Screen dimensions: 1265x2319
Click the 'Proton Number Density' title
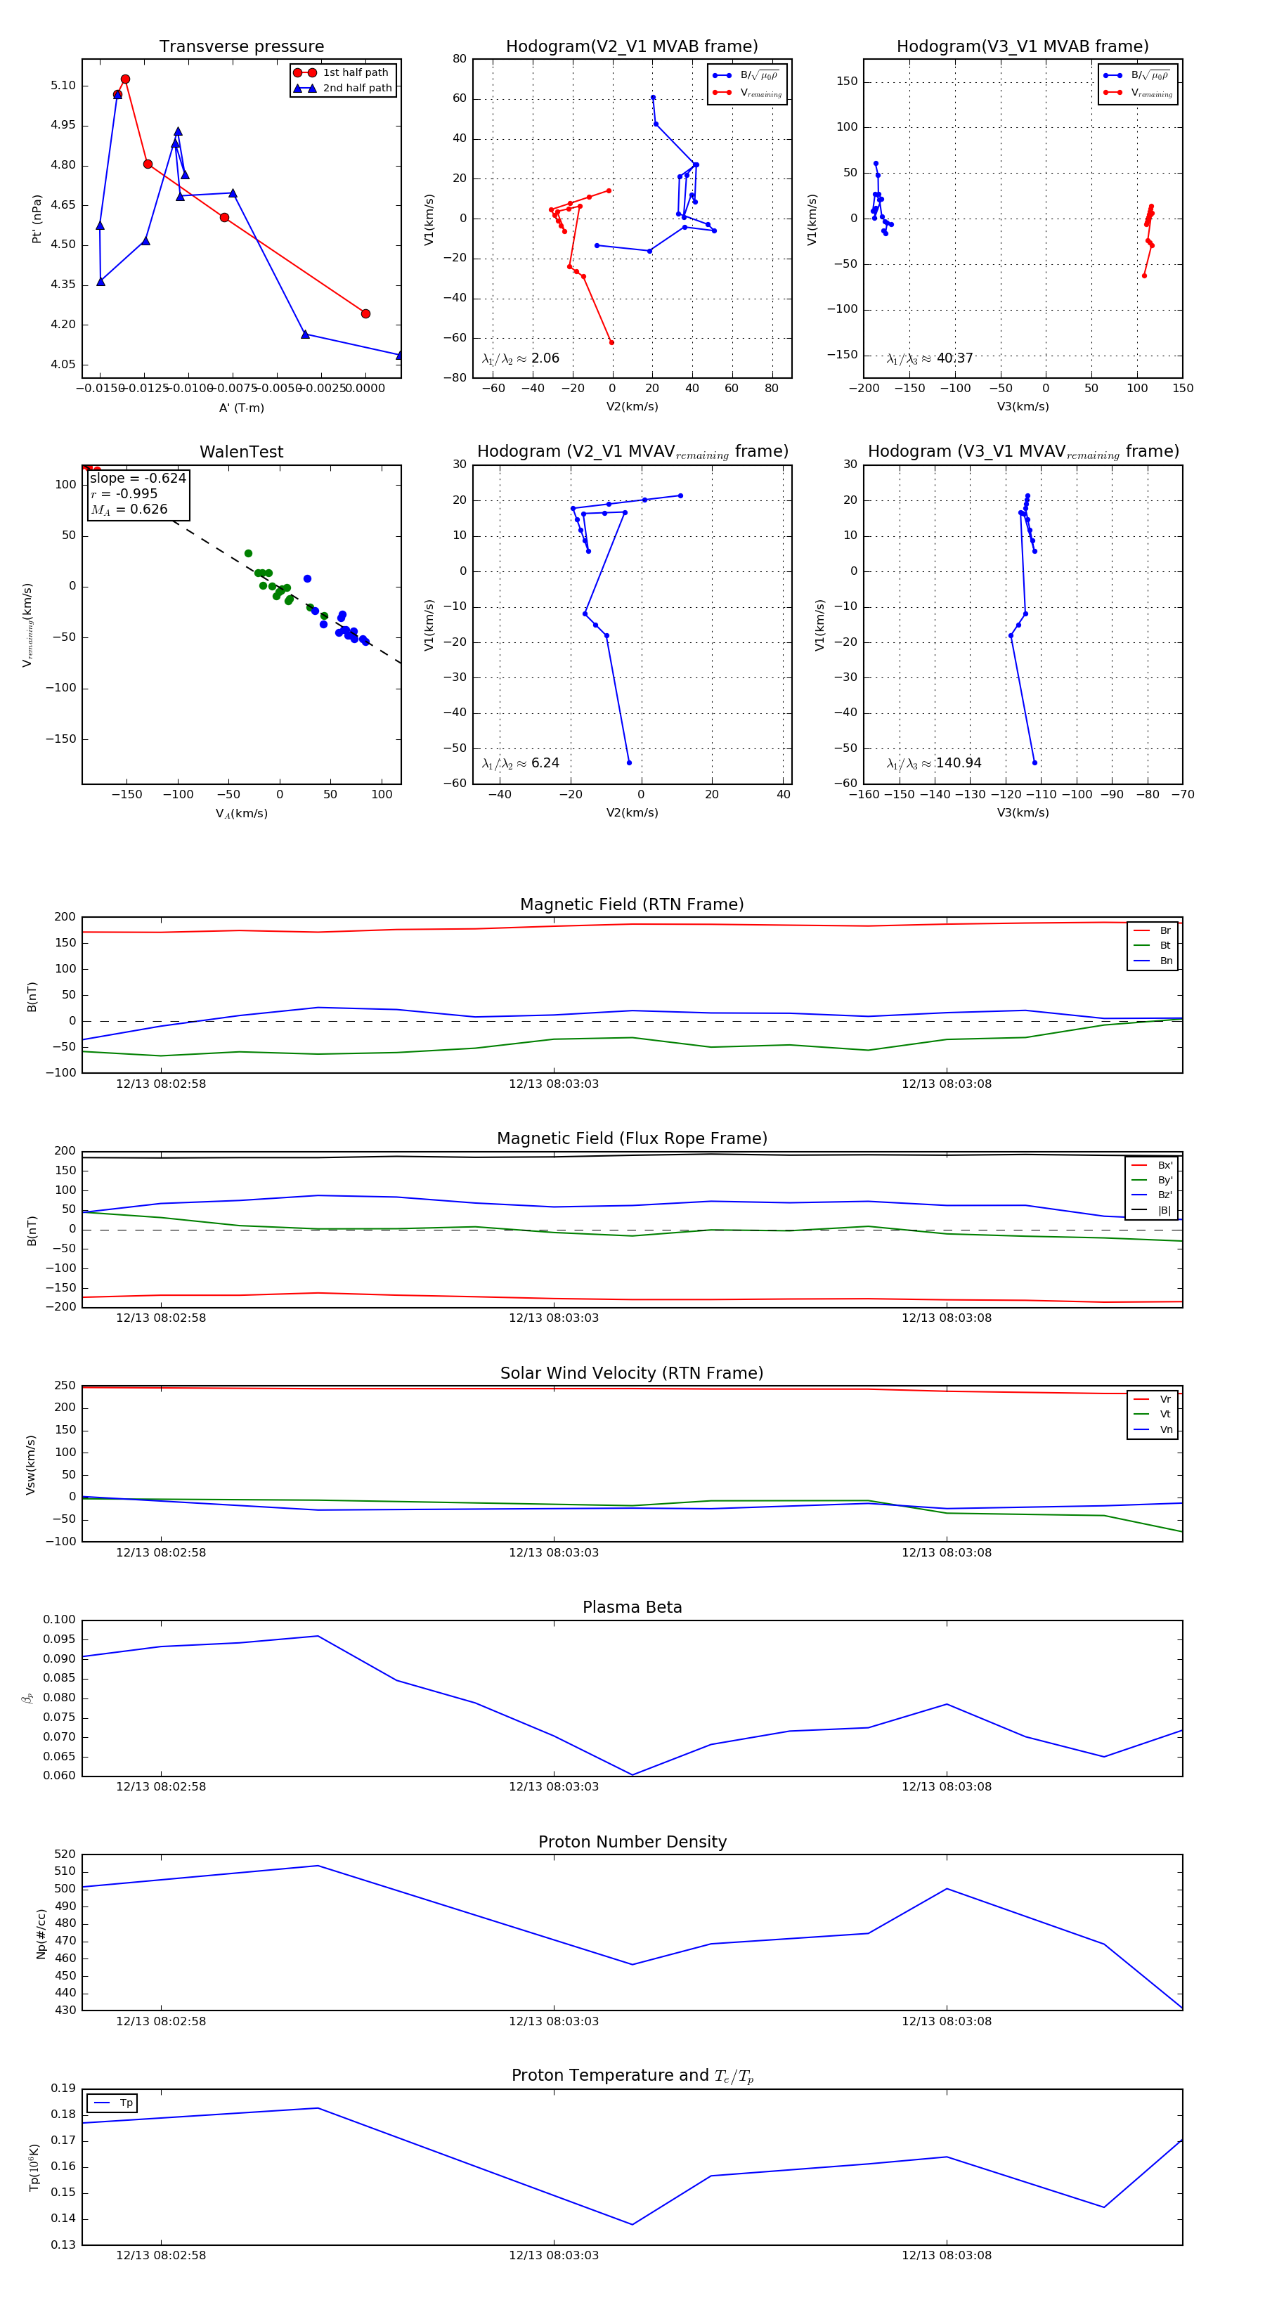point(632,1842)
